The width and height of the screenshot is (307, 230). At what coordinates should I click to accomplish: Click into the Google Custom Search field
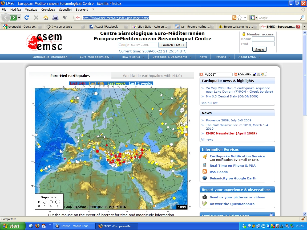[x=138, y=45]
